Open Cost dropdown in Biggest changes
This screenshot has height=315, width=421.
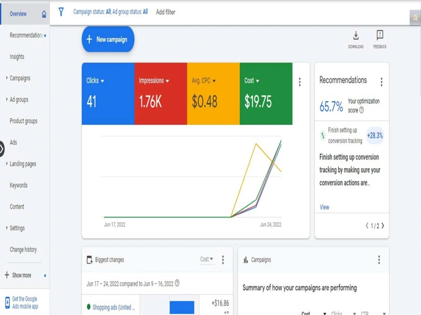207,259
